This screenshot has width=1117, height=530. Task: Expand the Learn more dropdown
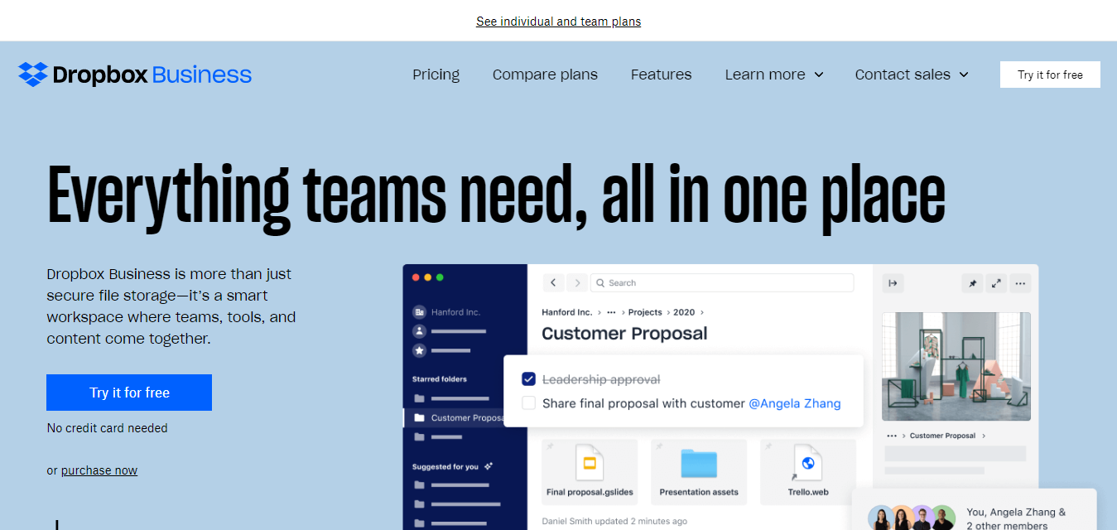(773, 75)
